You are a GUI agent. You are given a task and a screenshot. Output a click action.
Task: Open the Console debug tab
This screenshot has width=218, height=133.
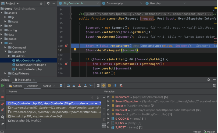[x=16, y=86]
